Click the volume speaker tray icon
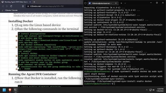The image size is (166, 93). (x=154, y=90)
